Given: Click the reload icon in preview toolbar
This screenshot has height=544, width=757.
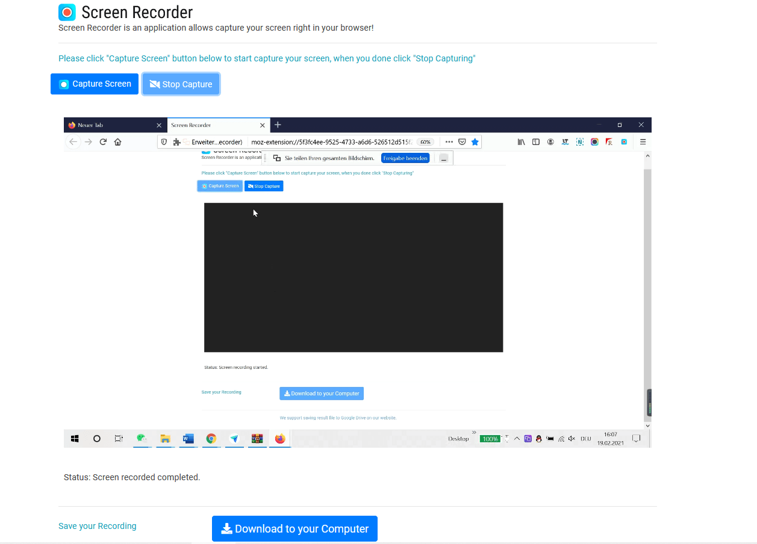Looking at the screenshot, I should [x=103, y=142].
